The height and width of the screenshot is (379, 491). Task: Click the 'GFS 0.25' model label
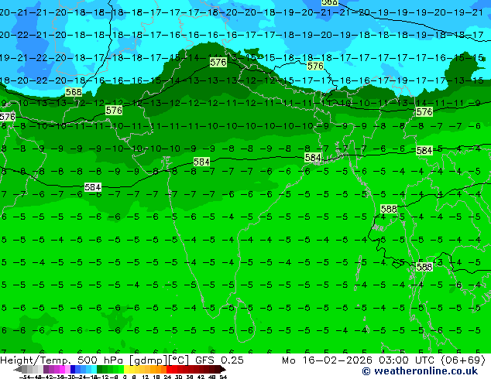(219, 360)
